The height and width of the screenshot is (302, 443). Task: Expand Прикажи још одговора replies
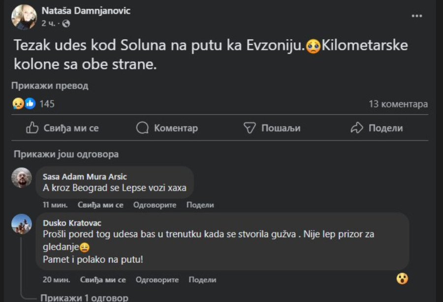[x=66, y=154]
